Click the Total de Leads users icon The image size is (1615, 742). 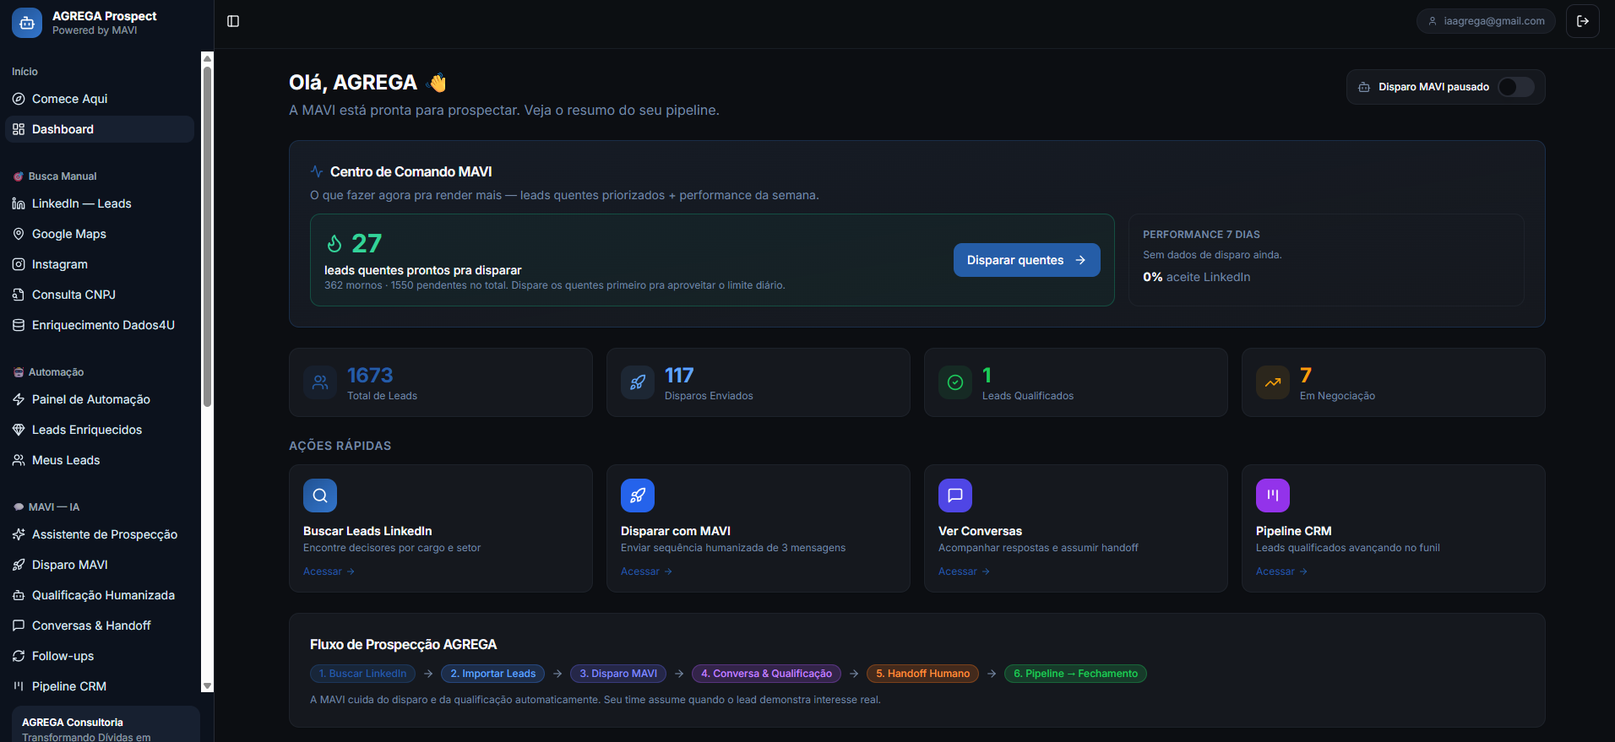point(320,382)
